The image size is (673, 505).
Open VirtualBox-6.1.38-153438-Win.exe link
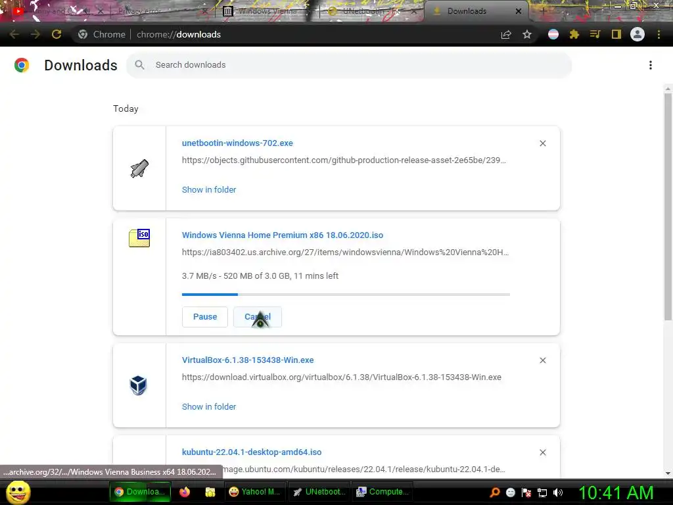pyautogui.click(x=248, y=360)
